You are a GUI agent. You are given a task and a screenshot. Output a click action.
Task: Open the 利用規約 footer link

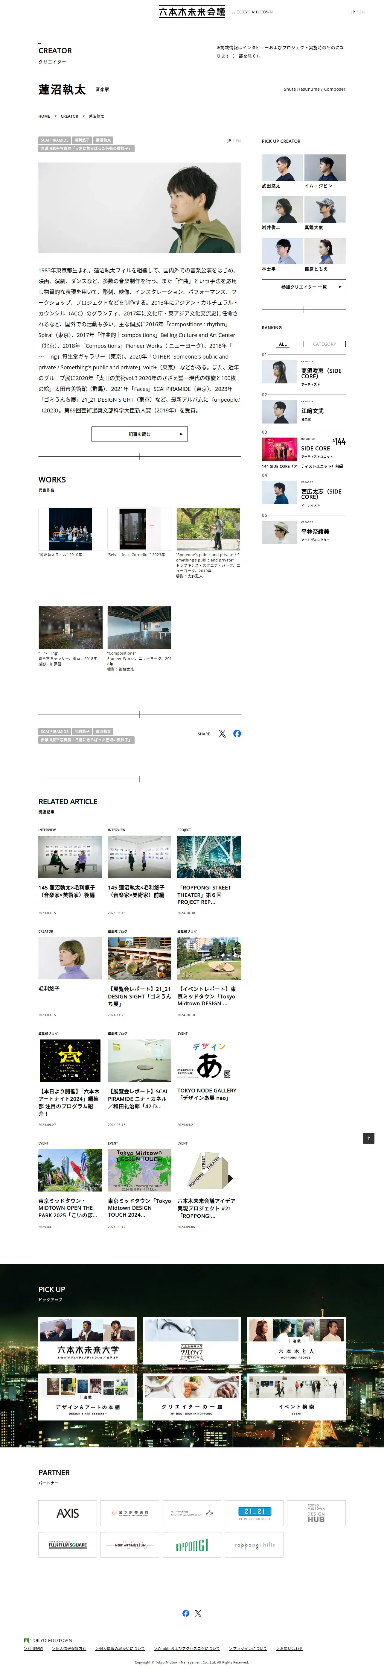coord(33,1649)
